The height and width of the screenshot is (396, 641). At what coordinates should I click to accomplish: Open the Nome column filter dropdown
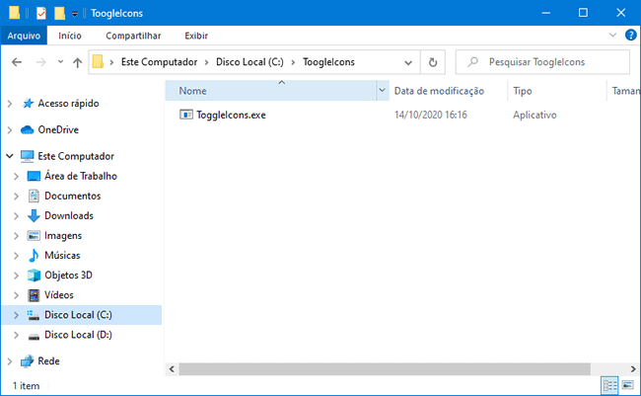(383, 91)
